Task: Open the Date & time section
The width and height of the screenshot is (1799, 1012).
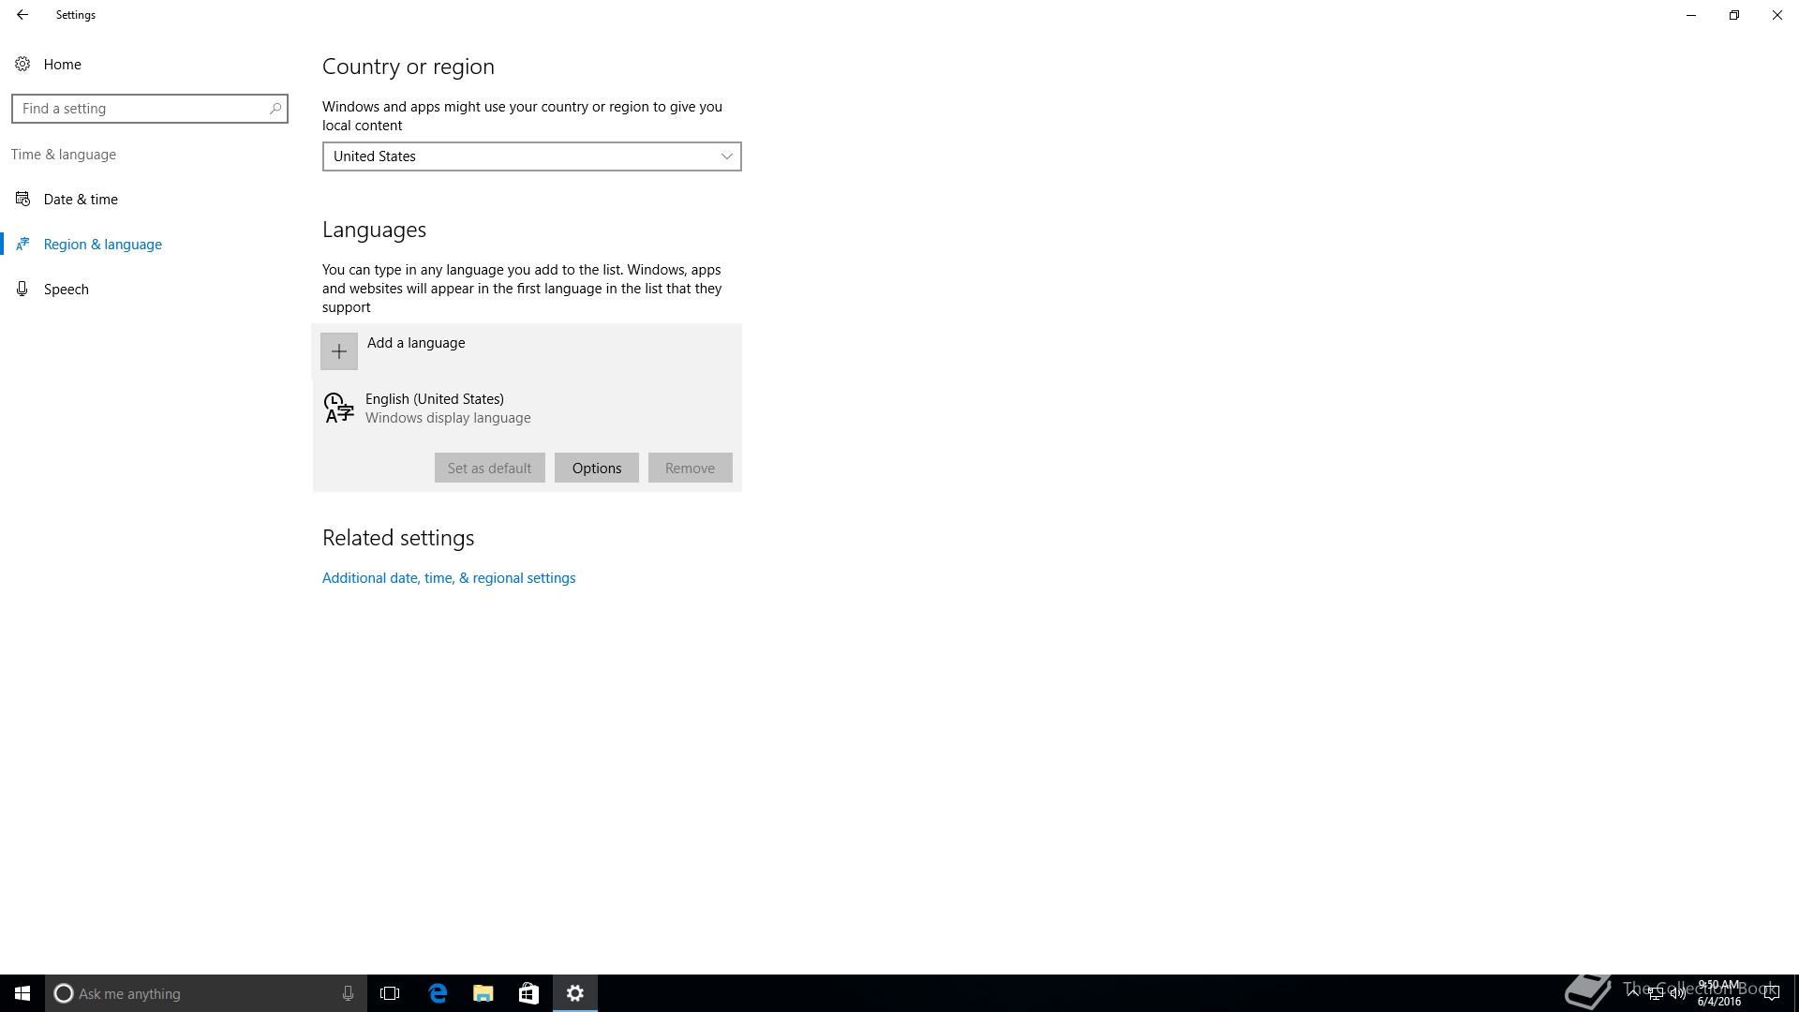Action: [81, 200]
